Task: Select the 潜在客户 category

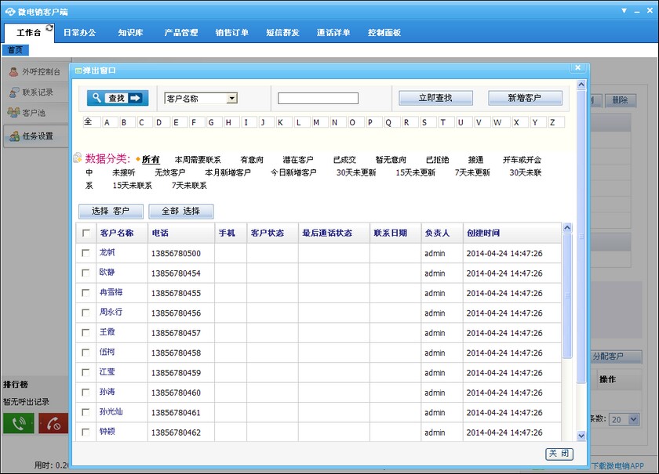Action: click(298, 160)
